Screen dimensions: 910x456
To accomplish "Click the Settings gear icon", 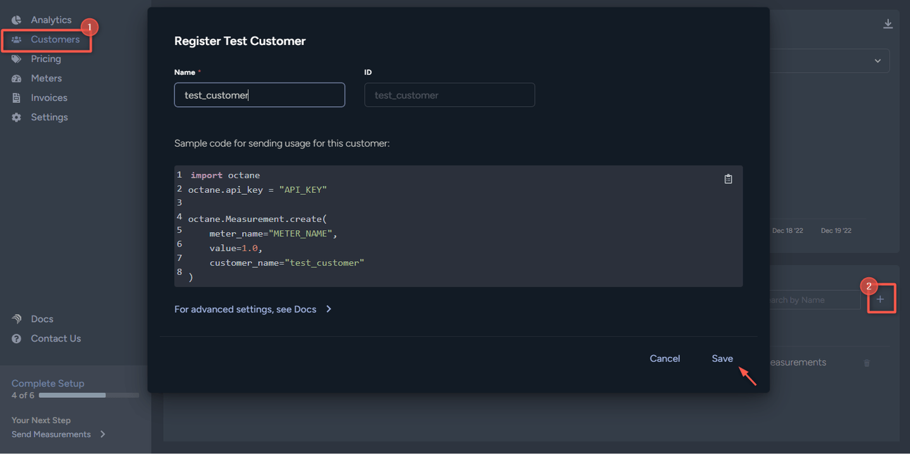I will [x=18, y=117].
